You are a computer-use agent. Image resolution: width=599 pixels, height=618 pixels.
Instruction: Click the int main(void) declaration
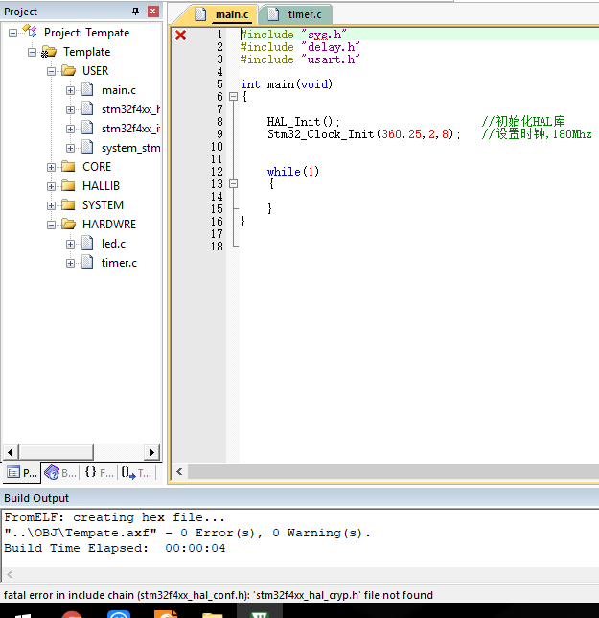(x=287, y=84)
